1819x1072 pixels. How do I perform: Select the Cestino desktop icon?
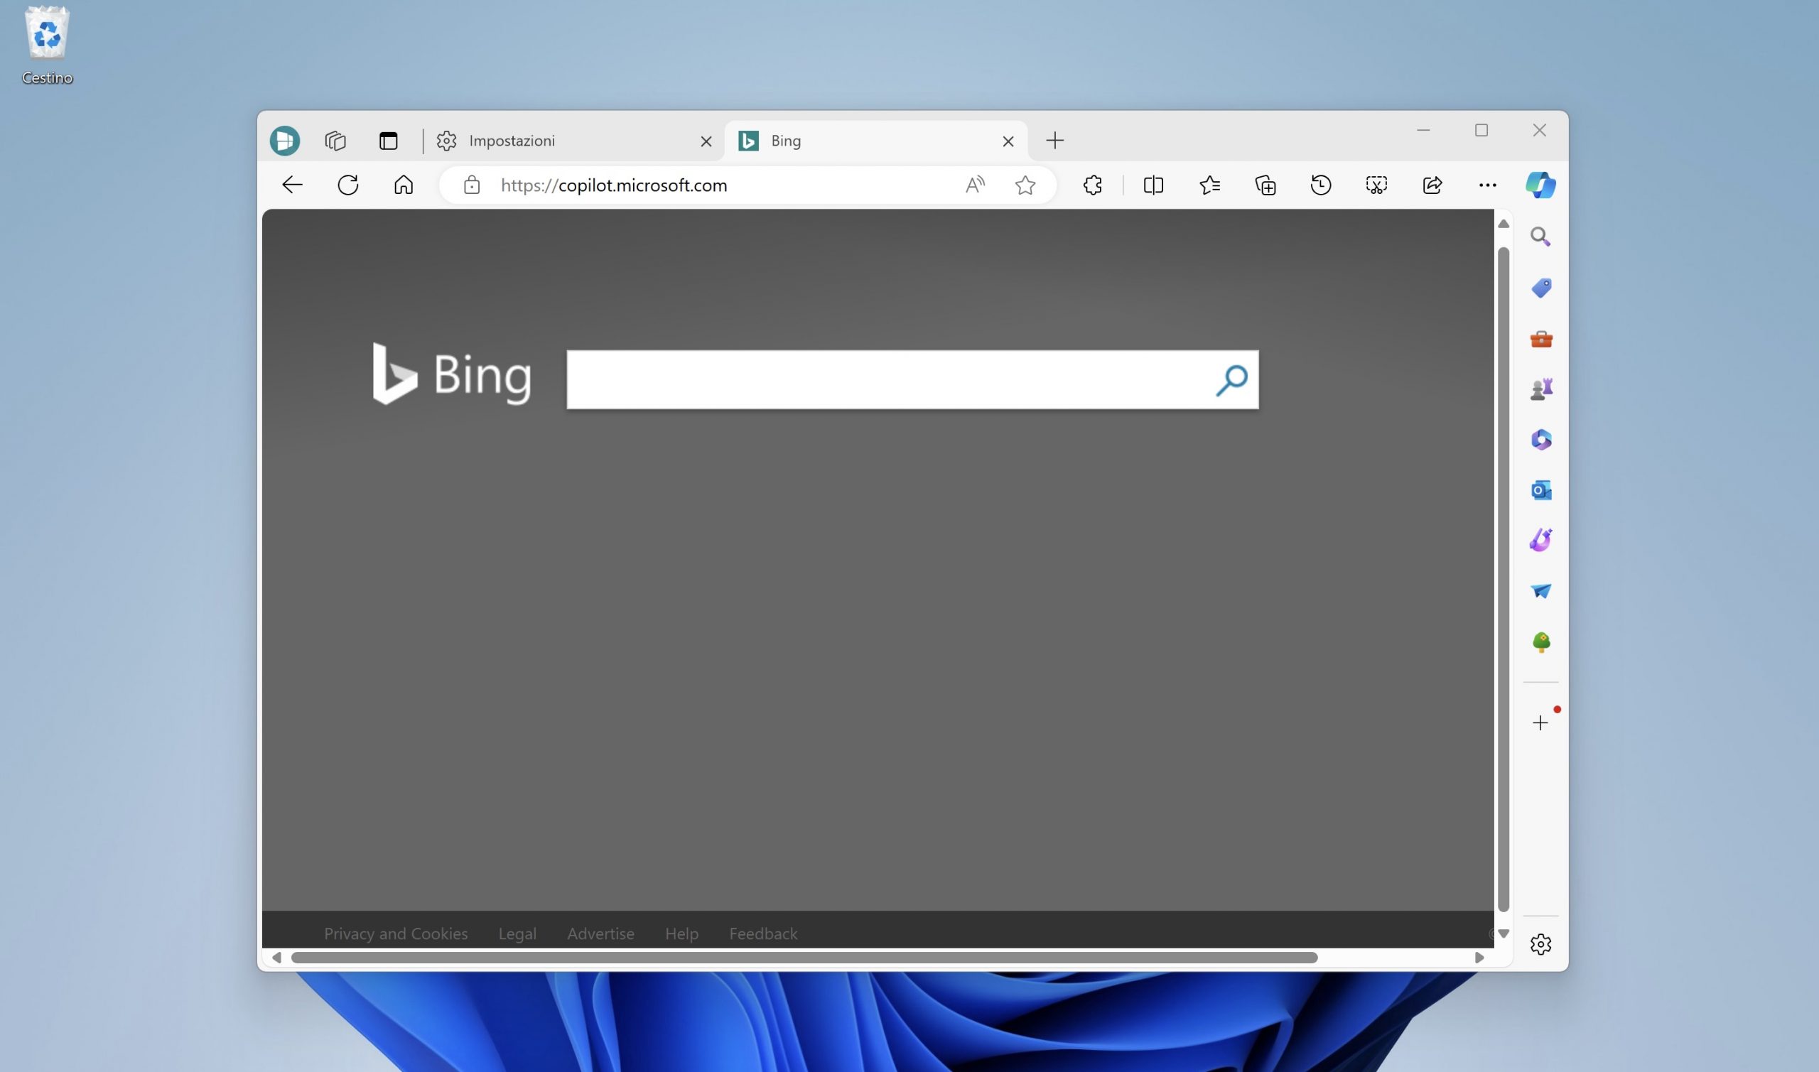(47, 46)
